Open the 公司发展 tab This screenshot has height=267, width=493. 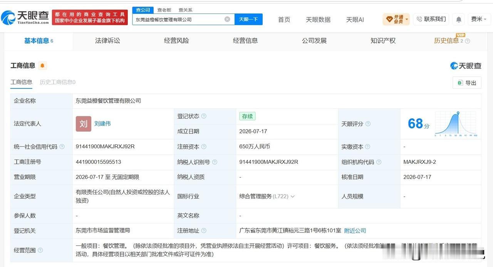(314, 41)
